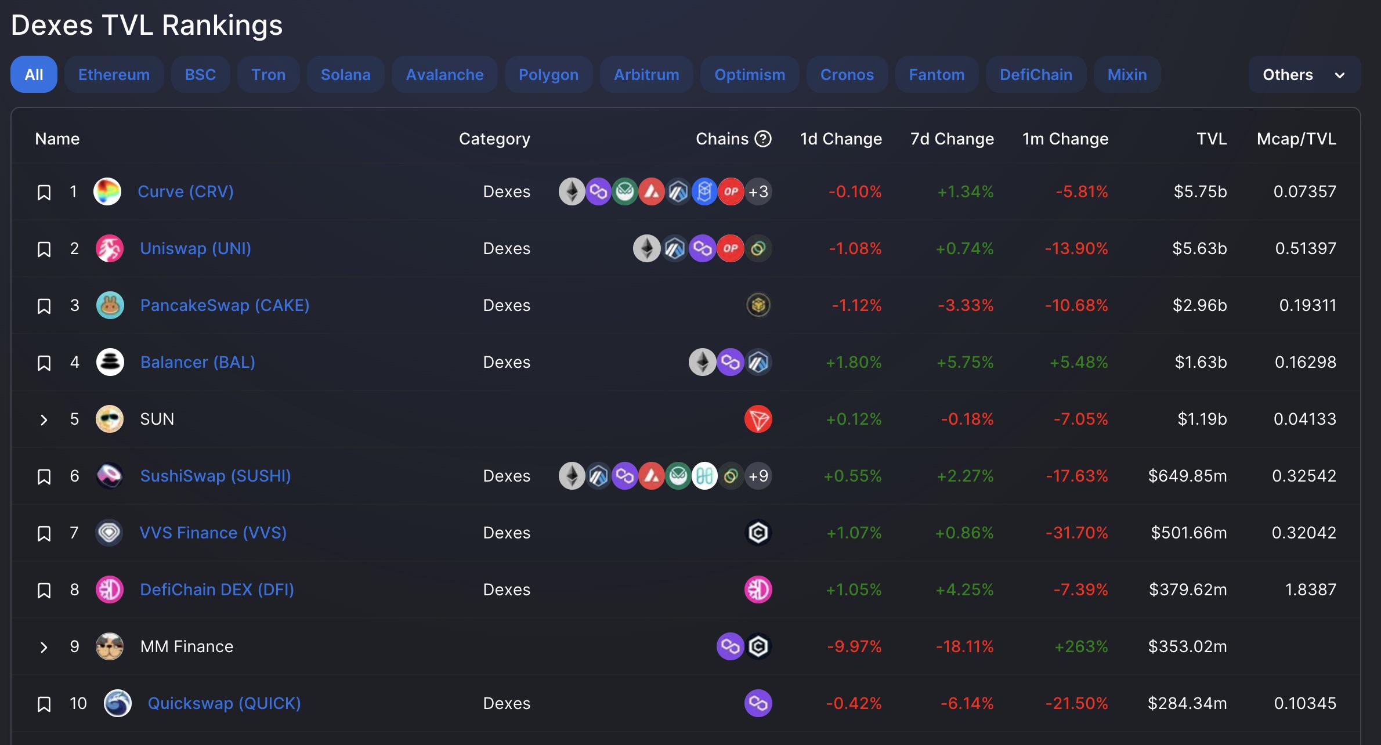Click the BSC chain icon in PancakeSwap row
This screenshot has width=1381, height=745.
(x=758, y=305)
